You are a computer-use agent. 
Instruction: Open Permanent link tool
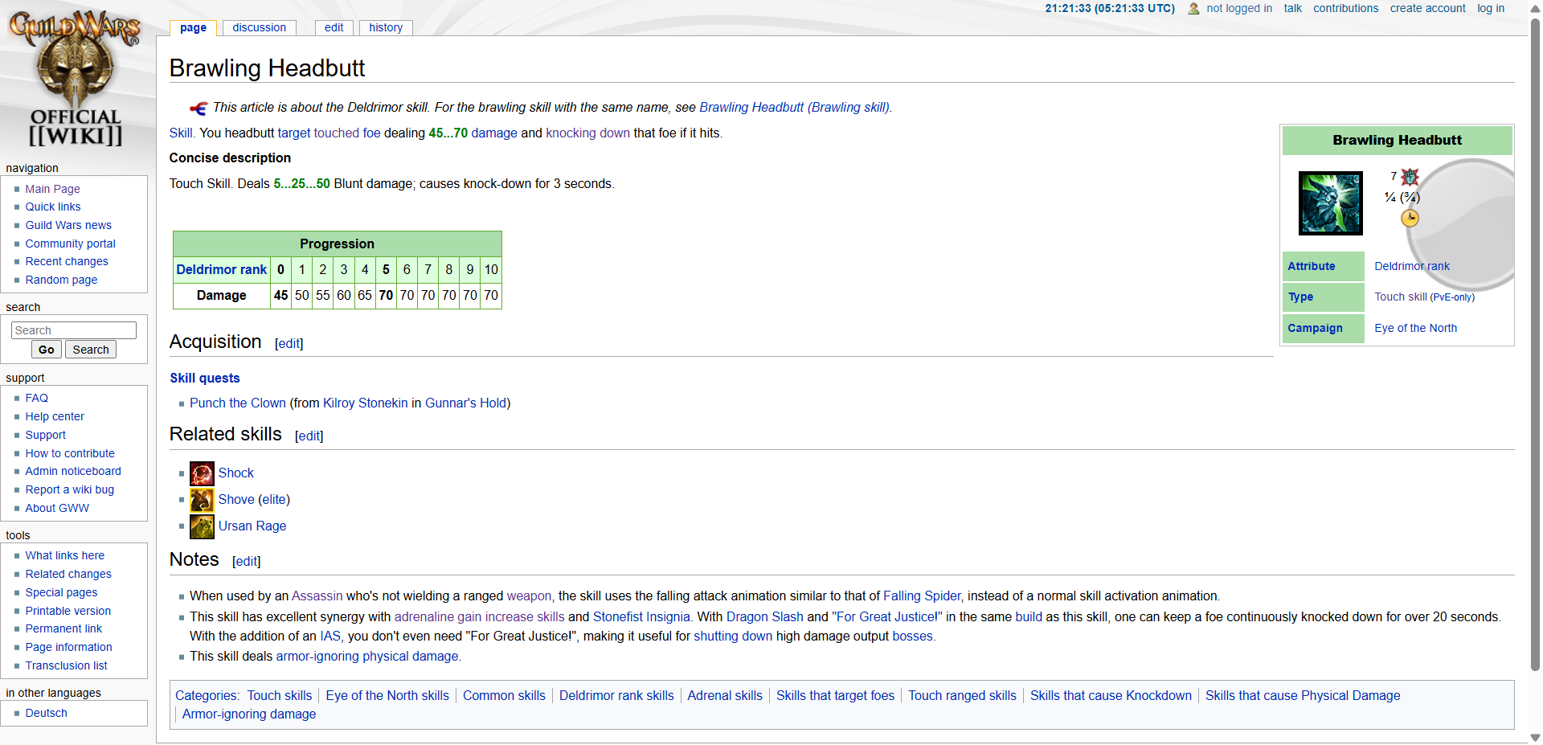63,628
